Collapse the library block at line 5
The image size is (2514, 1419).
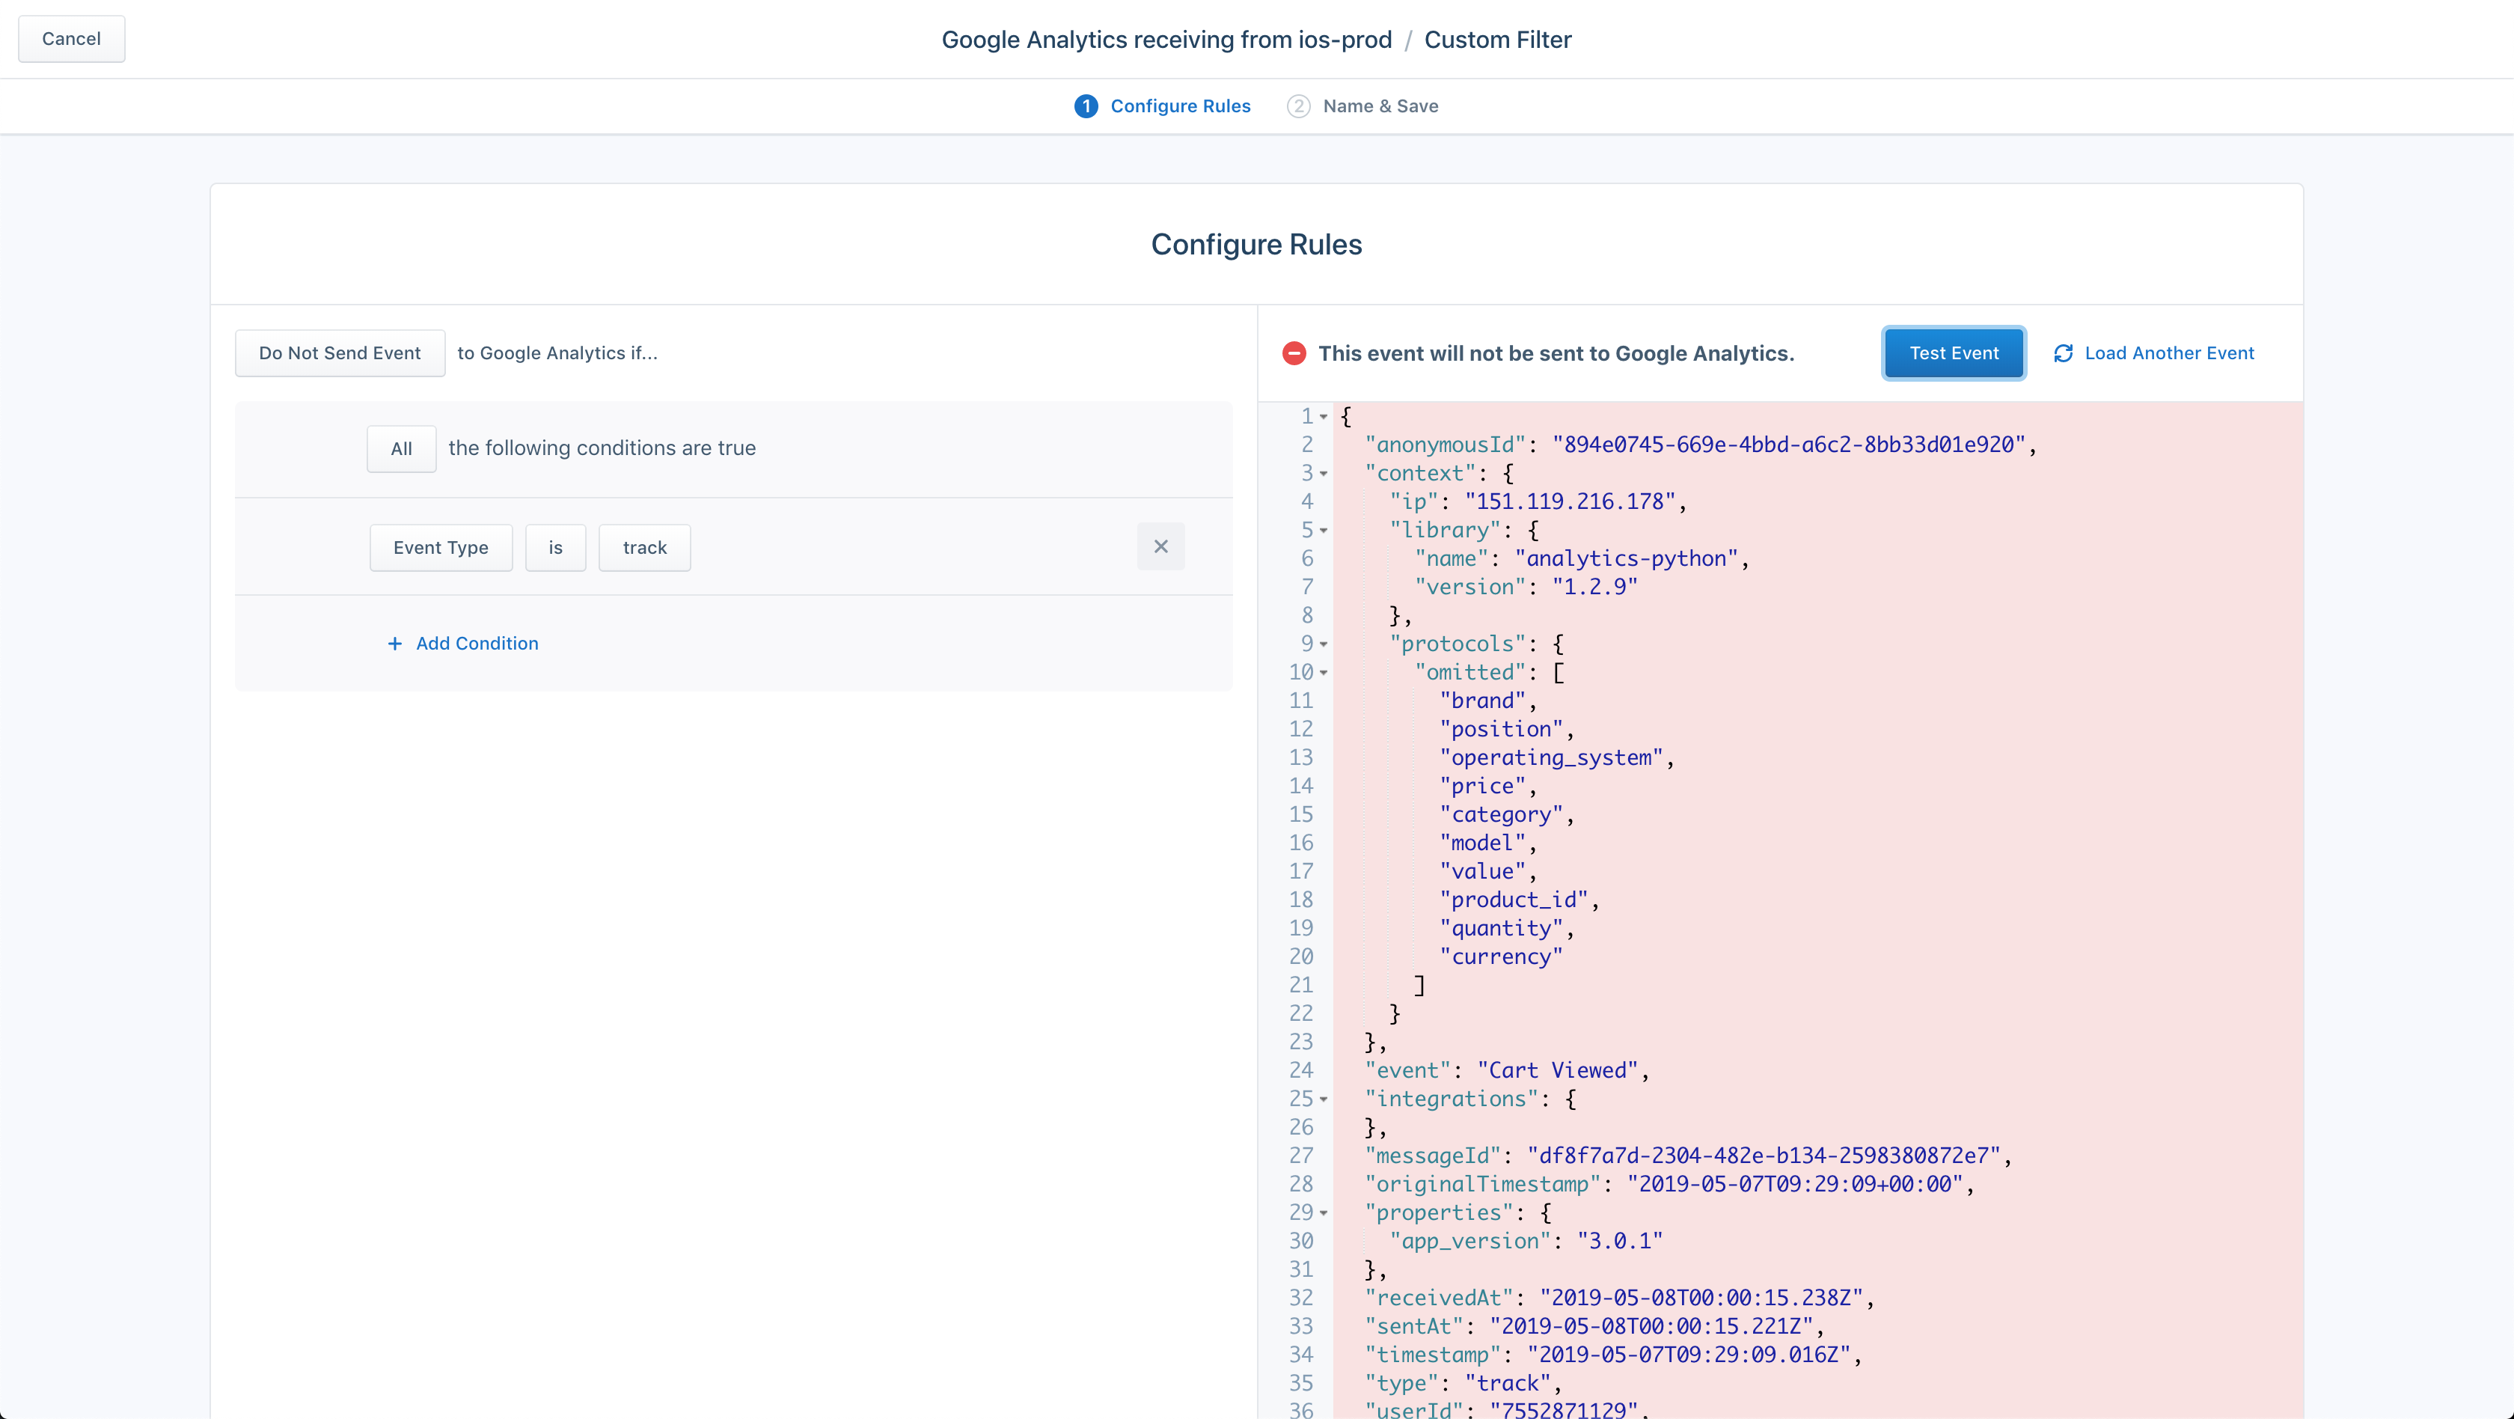pyautogui.click(x=1324, y=531)
